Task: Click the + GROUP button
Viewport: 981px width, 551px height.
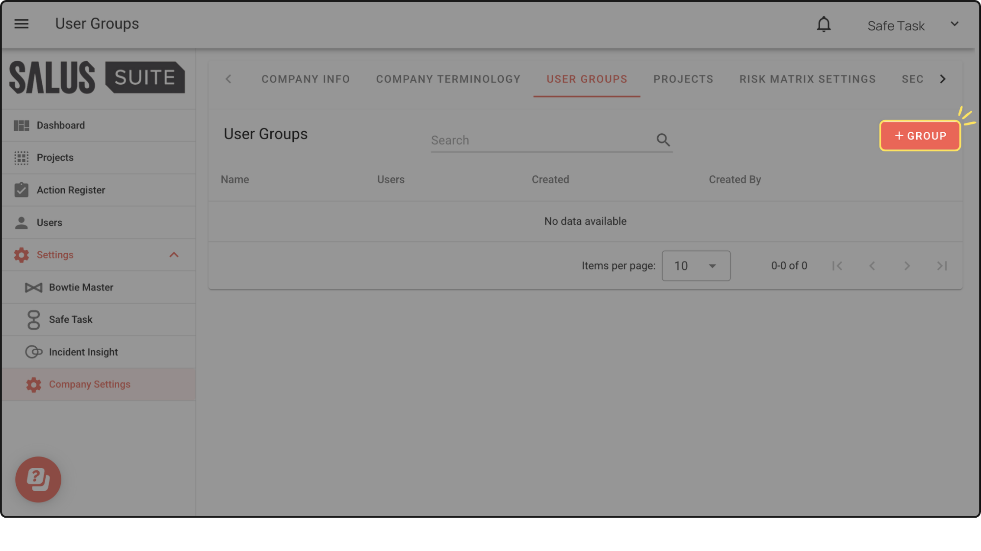Action: (920, 136)
